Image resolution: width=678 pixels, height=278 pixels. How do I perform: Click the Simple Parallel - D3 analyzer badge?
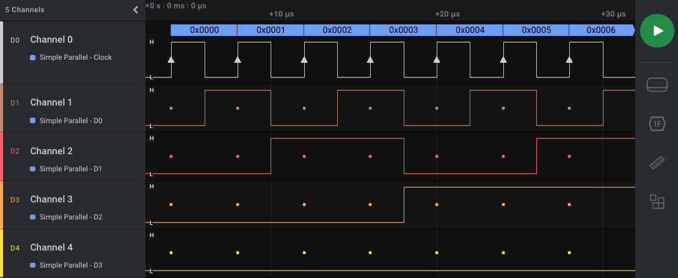(70, 265)
